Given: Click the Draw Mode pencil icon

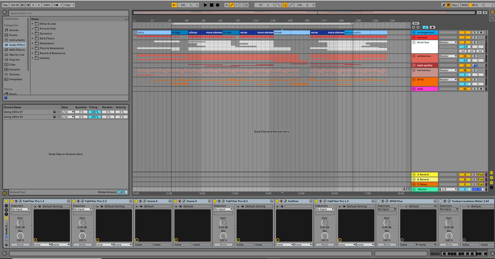Looking at the screenshot, I should (x=444, y=5).
